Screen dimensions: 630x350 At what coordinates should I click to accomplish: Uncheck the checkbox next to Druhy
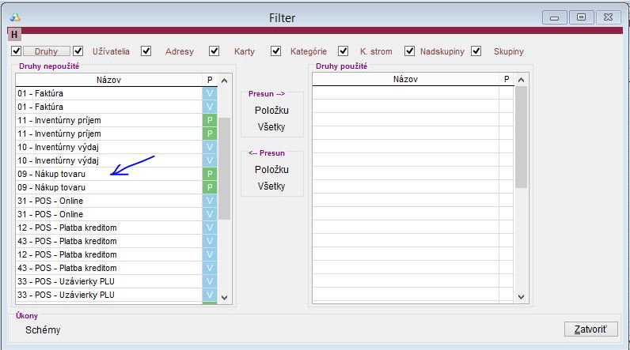point(17,51)
